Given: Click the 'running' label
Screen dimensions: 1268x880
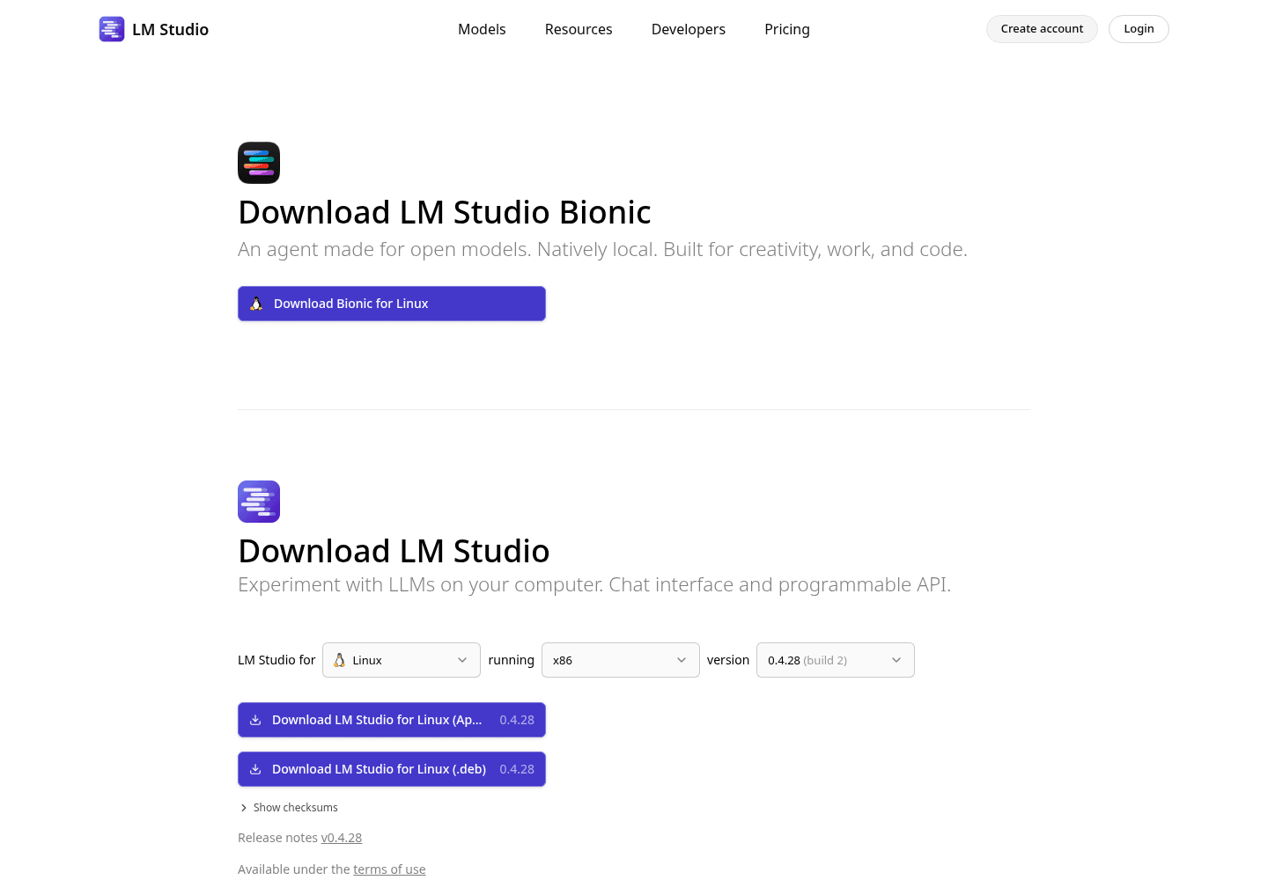Looking at the screenshot, I should (512, 660).
